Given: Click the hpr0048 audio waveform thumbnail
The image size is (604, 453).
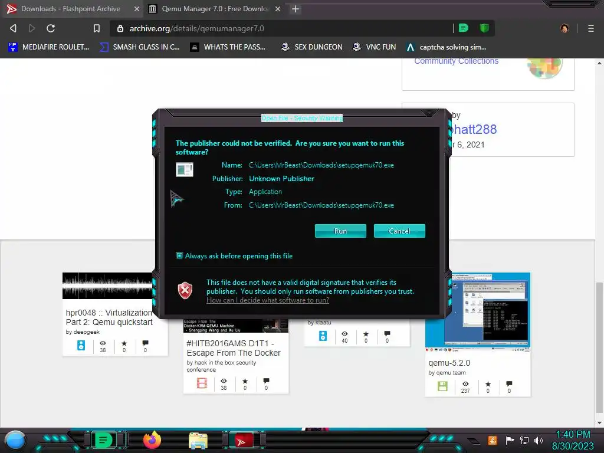Looking at the screenshot, I should [107, 286].
